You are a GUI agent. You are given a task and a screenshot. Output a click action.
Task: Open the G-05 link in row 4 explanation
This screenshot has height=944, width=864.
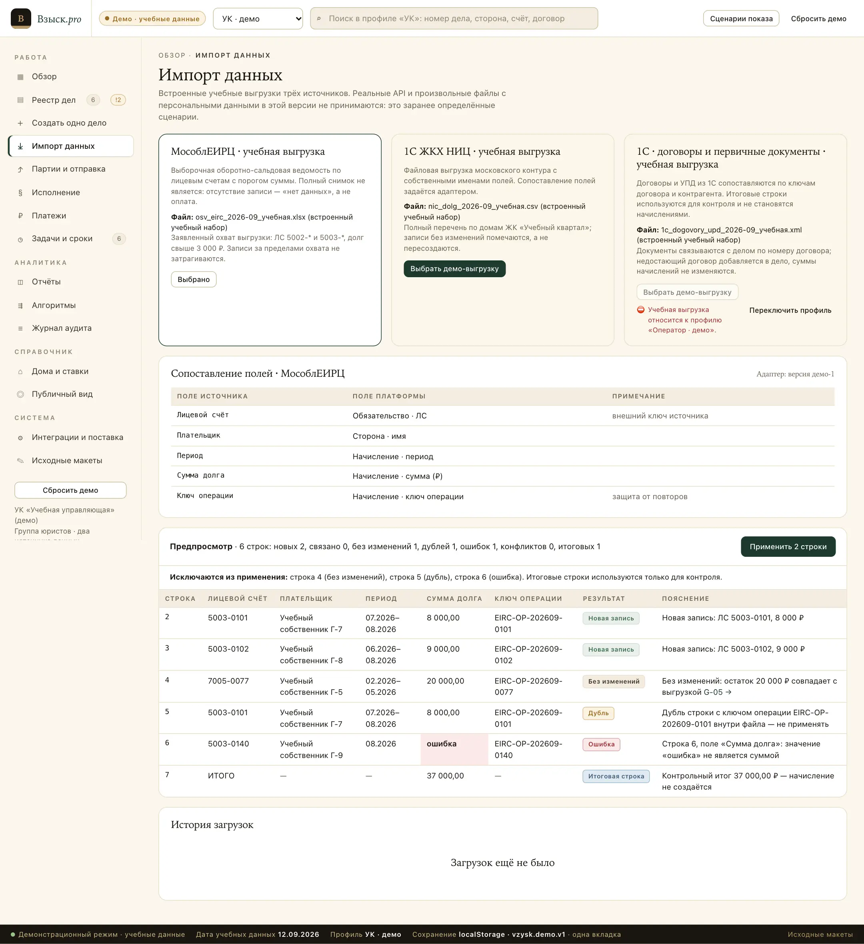(718, 692)
